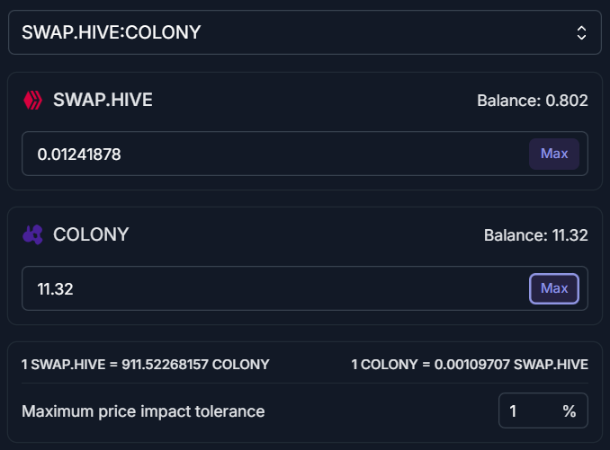Focus the SWAP.HIVE amount field showing 0.01241878

pyautogui.click(x=274, y=154)
